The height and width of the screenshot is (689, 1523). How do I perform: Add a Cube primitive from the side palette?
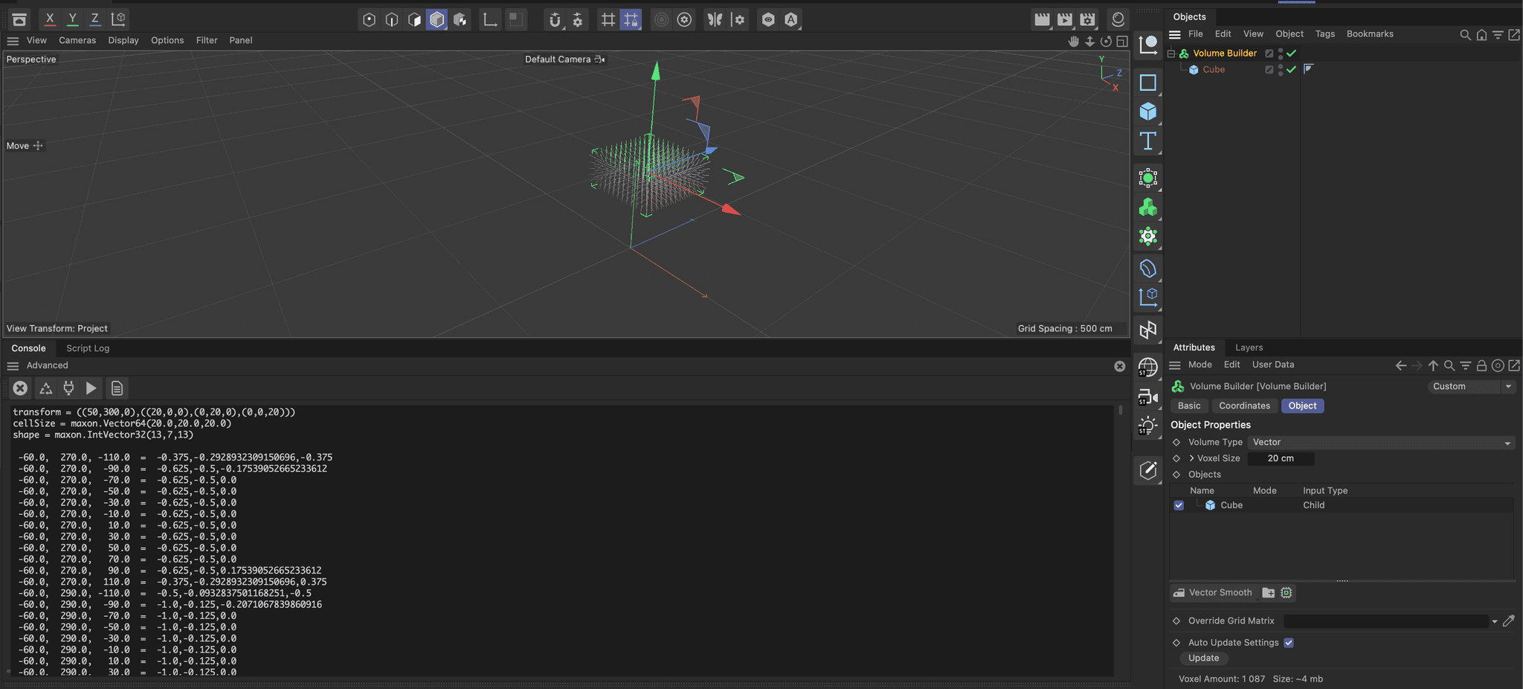pos(1148,112)
